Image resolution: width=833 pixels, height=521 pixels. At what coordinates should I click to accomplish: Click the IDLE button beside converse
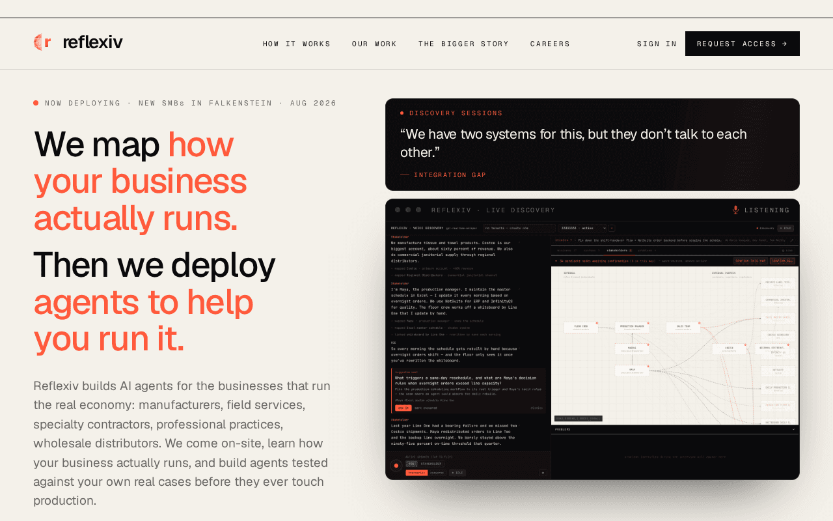pyautogui.click(x=457, y=473)
